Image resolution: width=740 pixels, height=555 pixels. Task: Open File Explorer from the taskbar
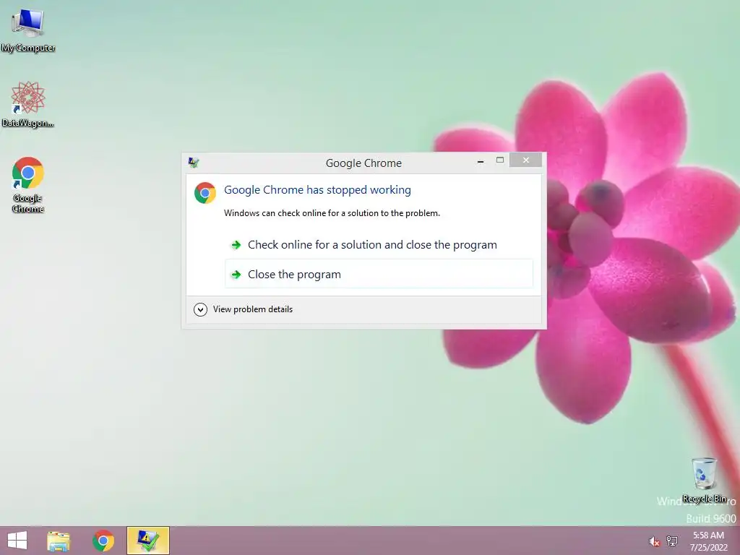click(x=59, y=541)
